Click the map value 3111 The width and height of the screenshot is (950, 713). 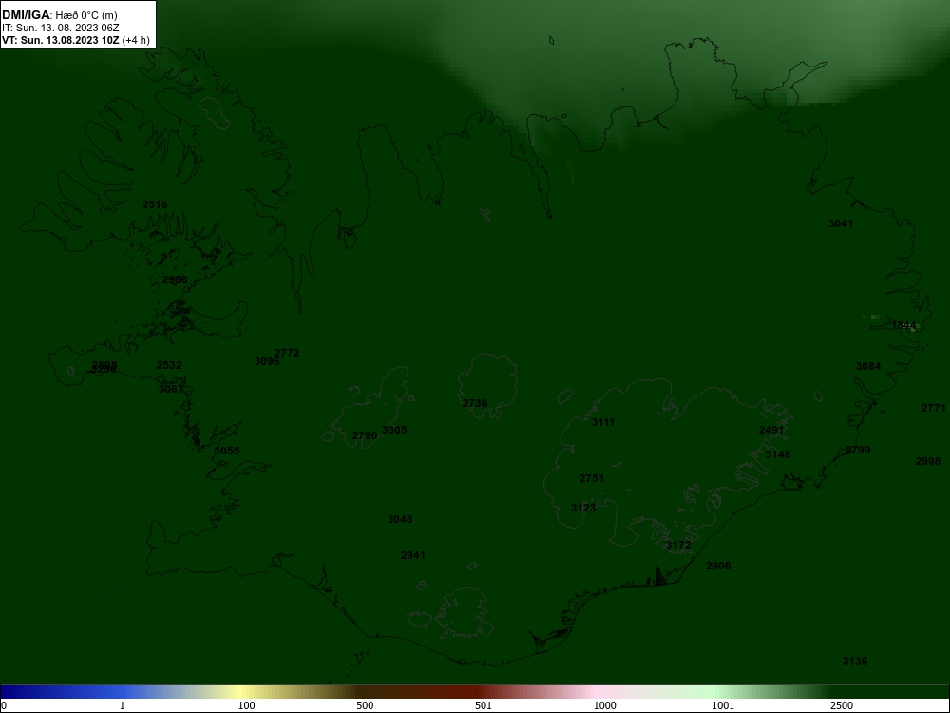[603, 423]
